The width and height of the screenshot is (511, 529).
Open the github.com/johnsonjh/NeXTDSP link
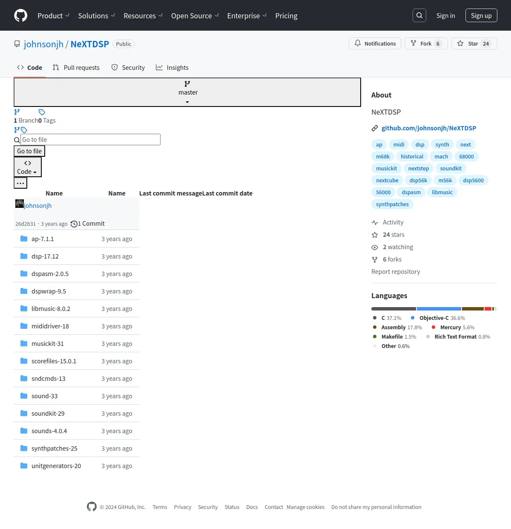click(x=429, y=128)
